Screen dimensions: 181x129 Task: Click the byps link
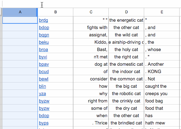point(44,123)
